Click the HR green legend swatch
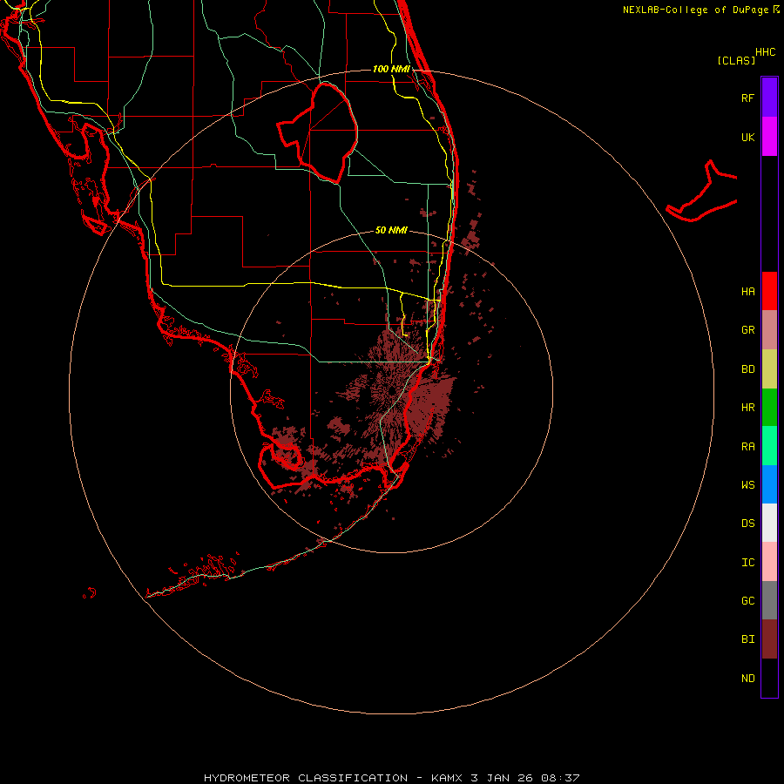The image size is (784, 784). pyautogui.click(x=769, y=407)
